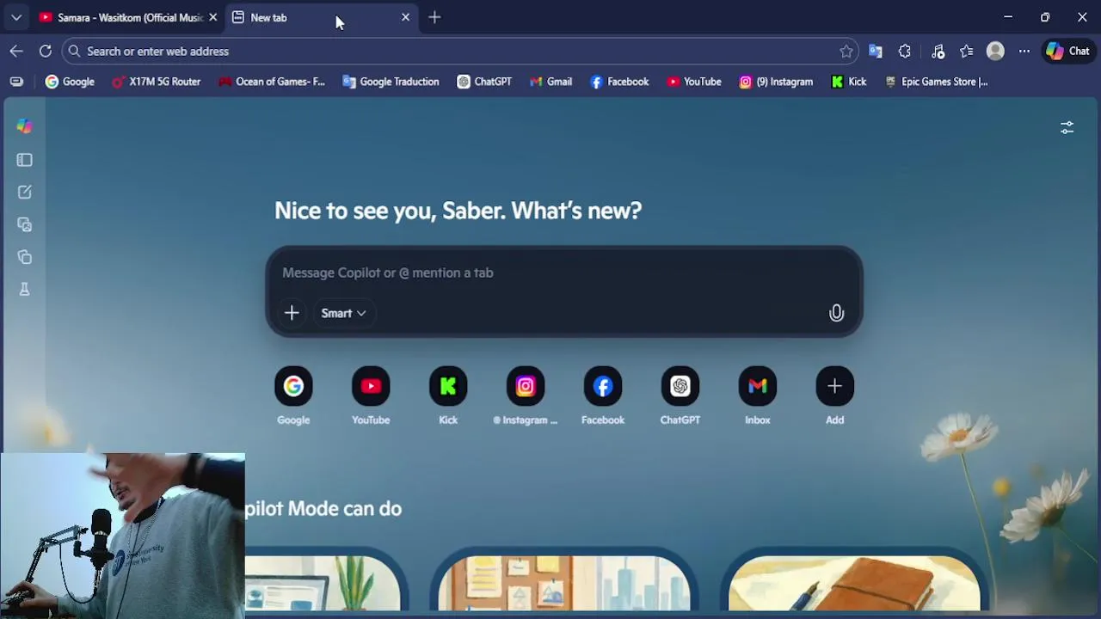
Task: Open the copy pages sidebar icon
Action: (25, 257)
